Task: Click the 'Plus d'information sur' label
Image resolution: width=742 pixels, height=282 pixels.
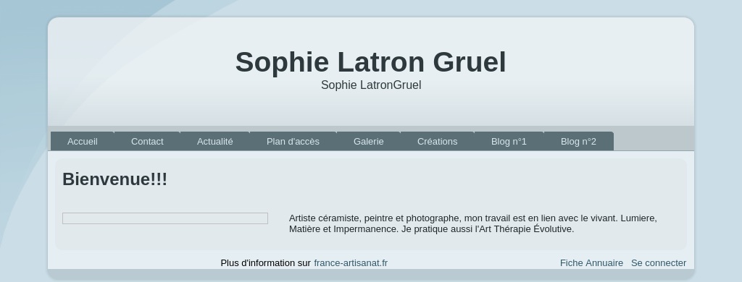Action: click(x=265, y=263)
